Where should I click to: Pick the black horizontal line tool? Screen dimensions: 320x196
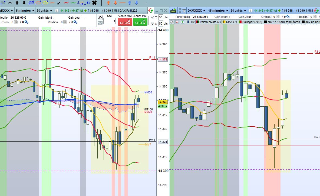[x=144, y=3]
